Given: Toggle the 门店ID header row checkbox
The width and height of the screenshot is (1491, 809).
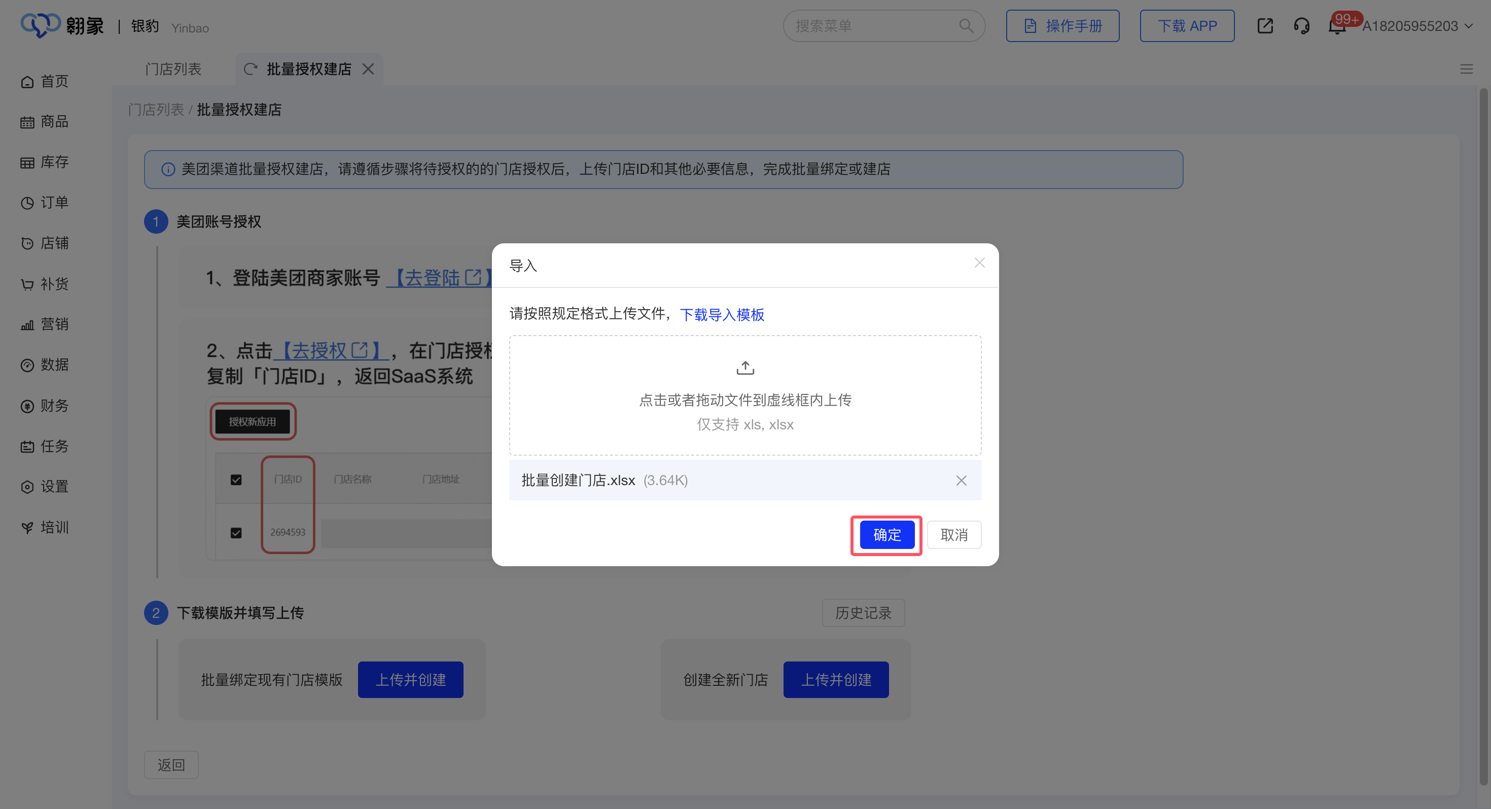Looking at the screenshot, I should 236,480.
